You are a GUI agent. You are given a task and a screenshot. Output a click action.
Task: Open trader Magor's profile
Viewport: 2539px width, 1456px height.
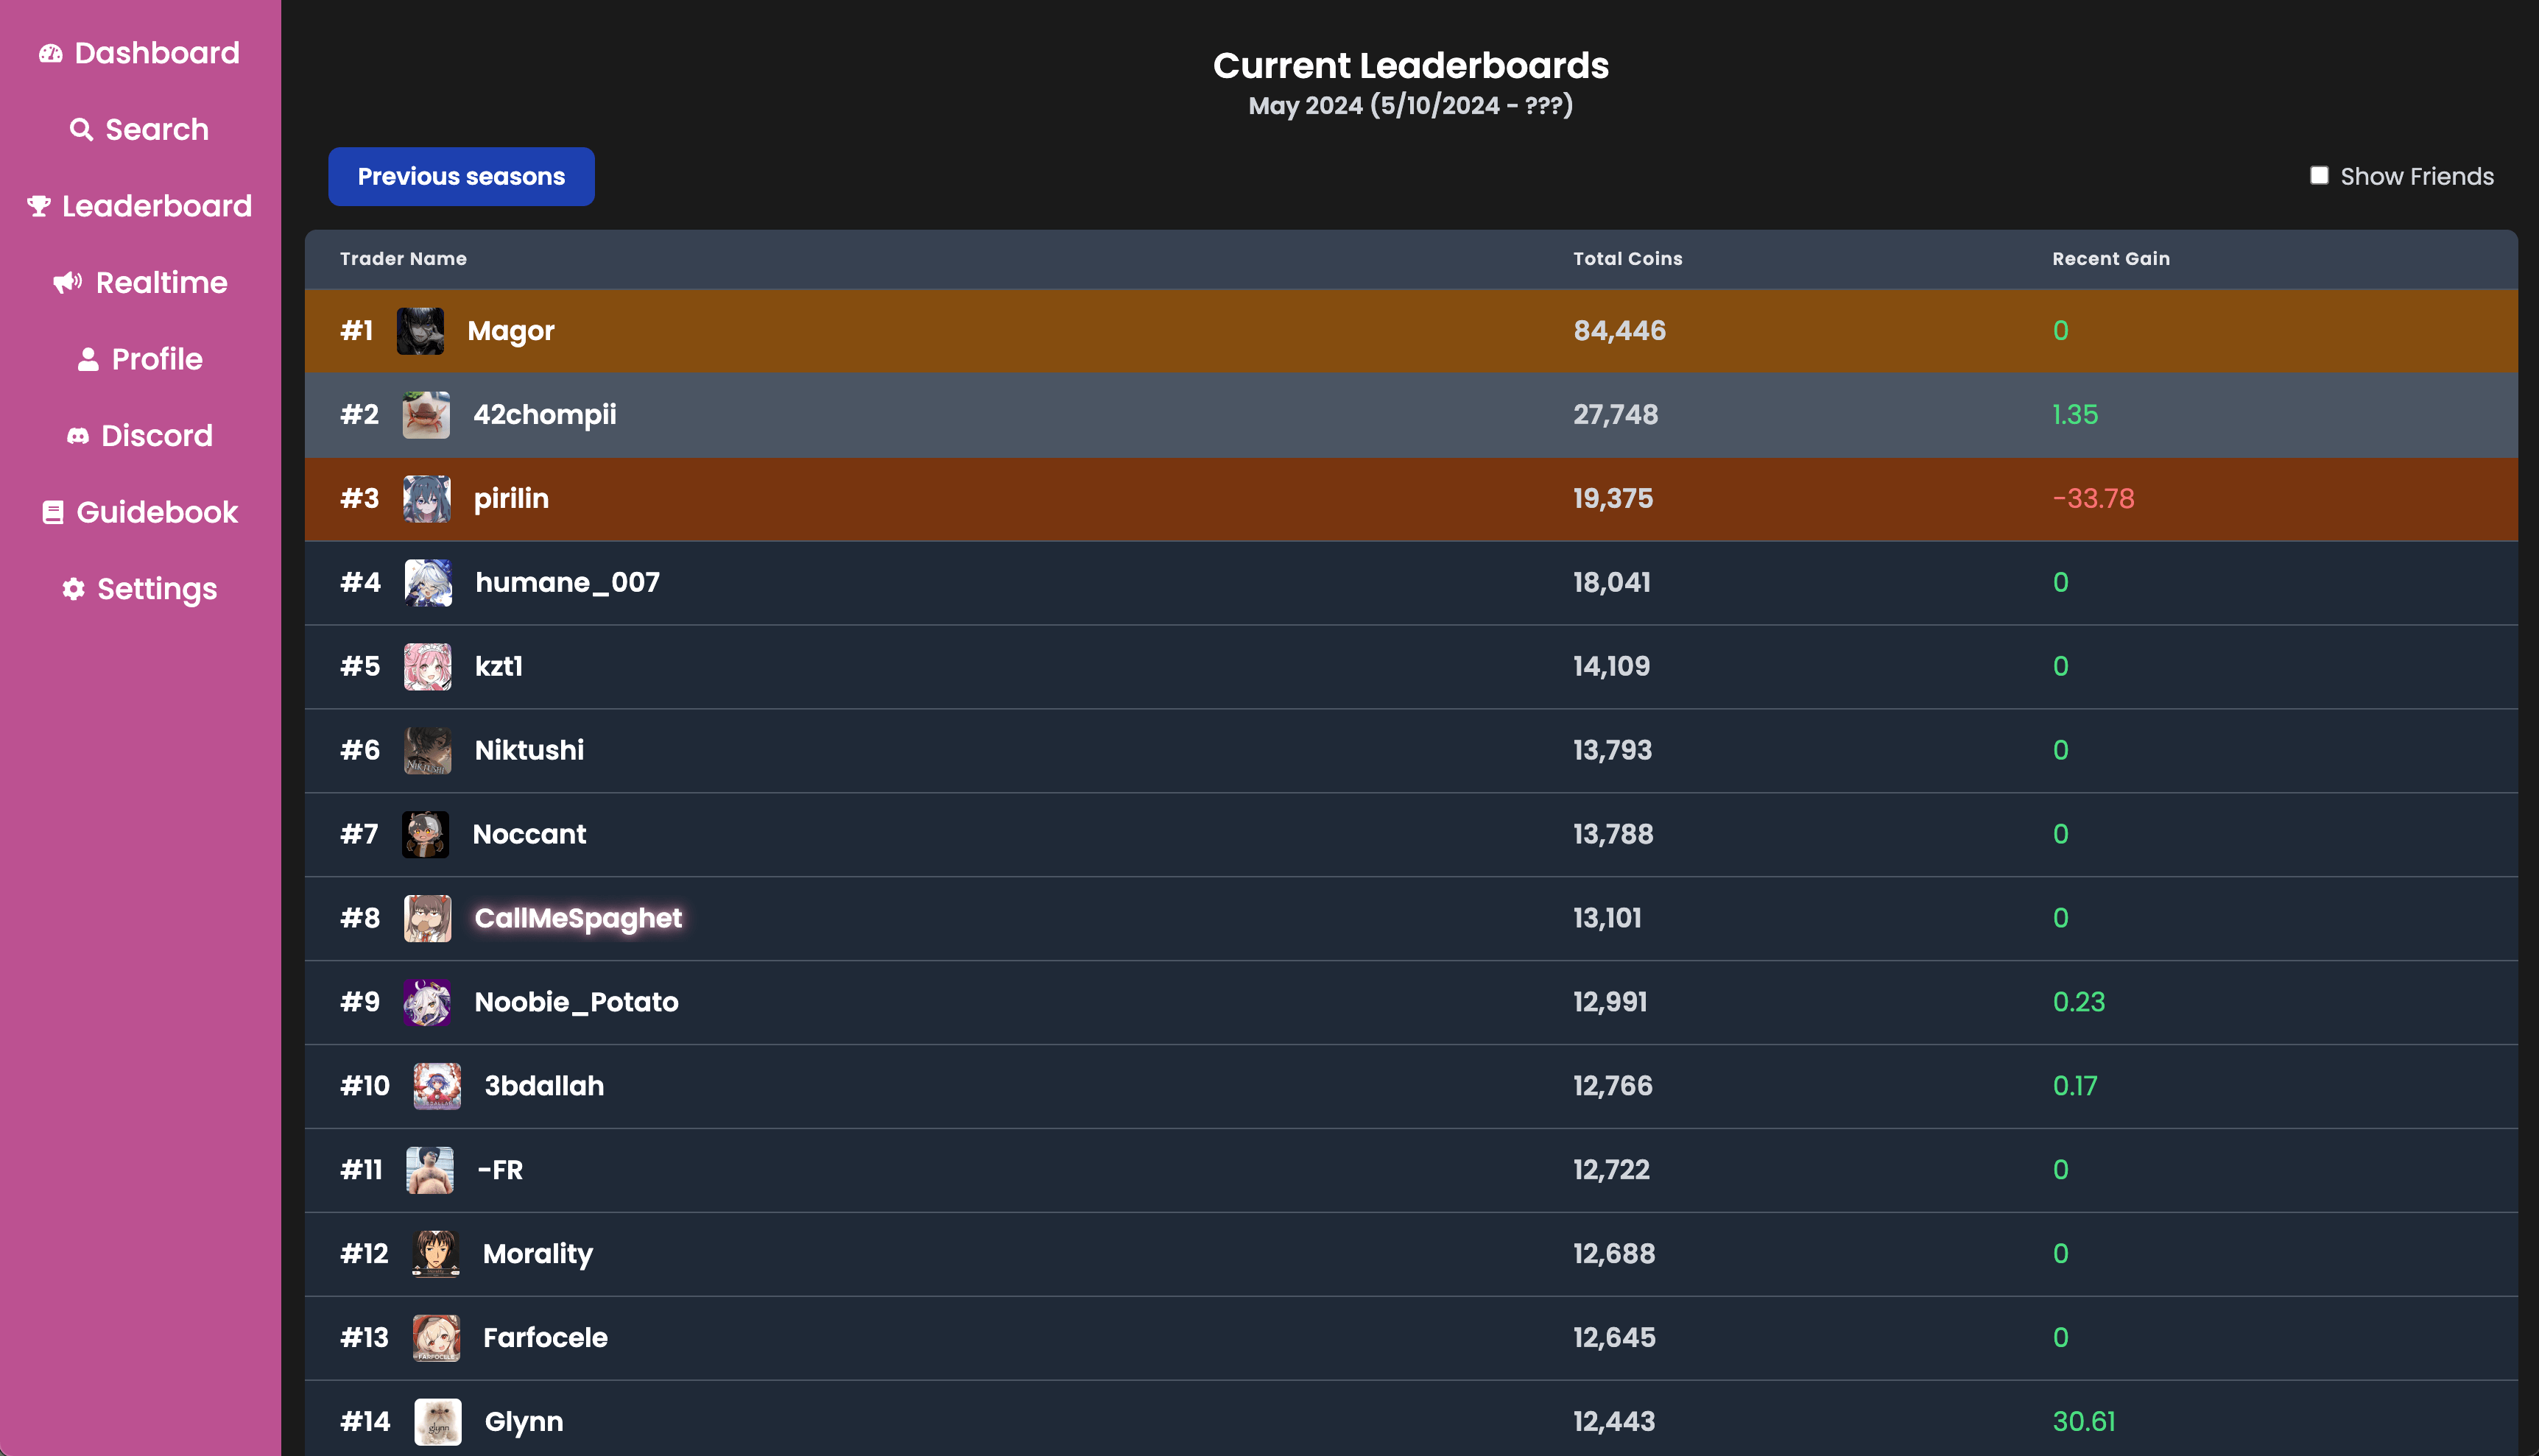(510, 331)
